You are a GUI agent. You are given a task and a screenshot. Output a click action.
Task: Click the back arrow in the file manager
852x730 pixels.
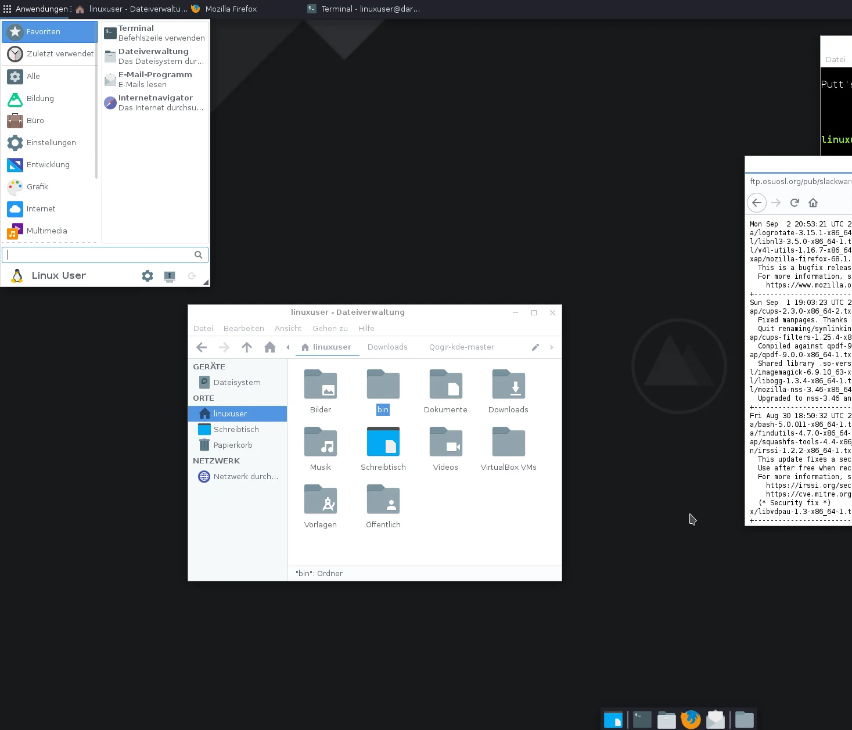point(202,347)
